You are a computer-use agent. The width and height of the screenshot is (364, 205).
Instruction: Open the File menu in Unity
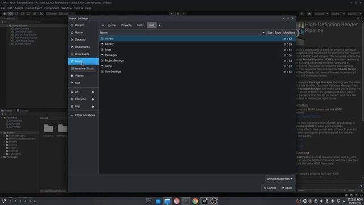[3, 8]
